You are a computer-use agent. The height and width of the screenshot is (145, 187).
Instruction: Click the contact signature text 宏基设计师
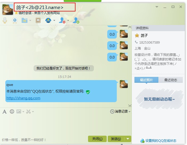(158, 61)
